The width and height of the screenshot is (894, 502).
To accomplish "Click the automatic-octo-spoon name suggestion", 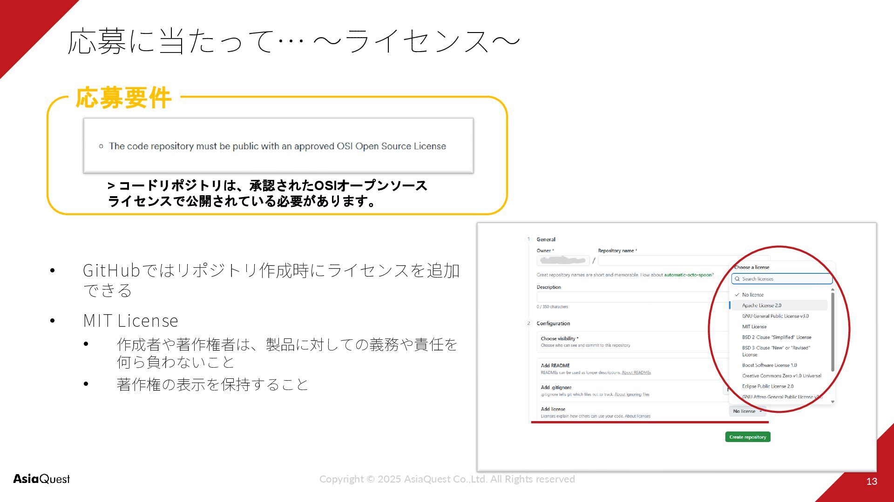I will pos(688,275).
